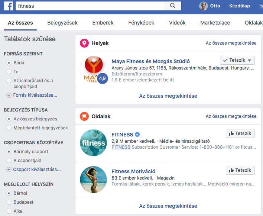Go to Kezdőlap in the top bar
263x216 pixels.
[x=240, y=6]
